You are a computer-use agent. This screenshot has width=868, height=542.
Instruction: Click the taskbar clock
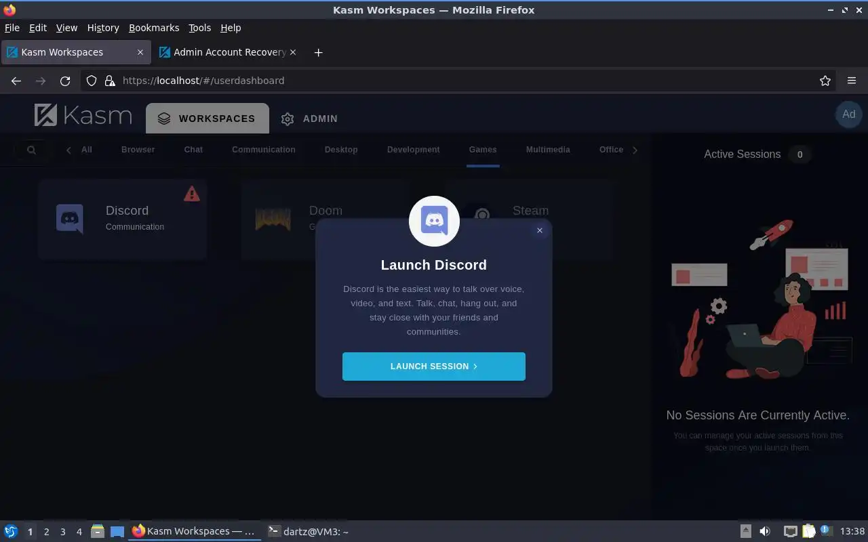coord(852,532)
